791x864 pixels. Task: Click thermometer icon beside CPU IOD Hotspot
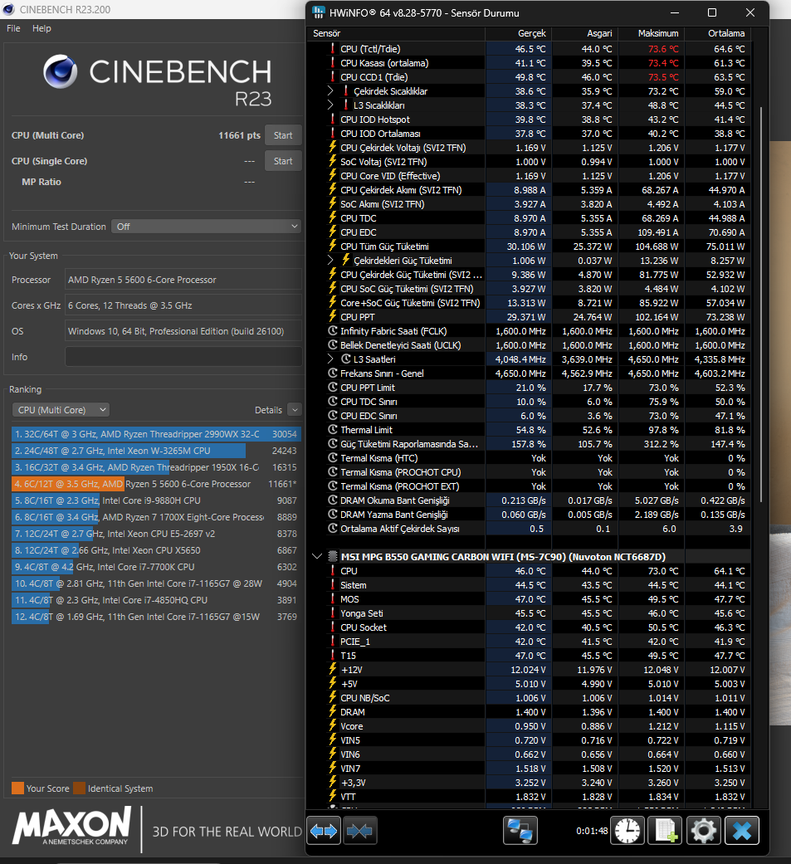(332, 119)
